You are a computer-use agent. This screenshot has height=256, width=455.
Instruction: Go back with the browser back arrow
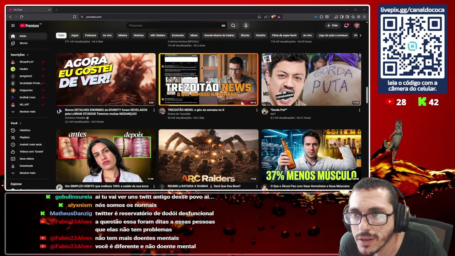coord(10,17)
